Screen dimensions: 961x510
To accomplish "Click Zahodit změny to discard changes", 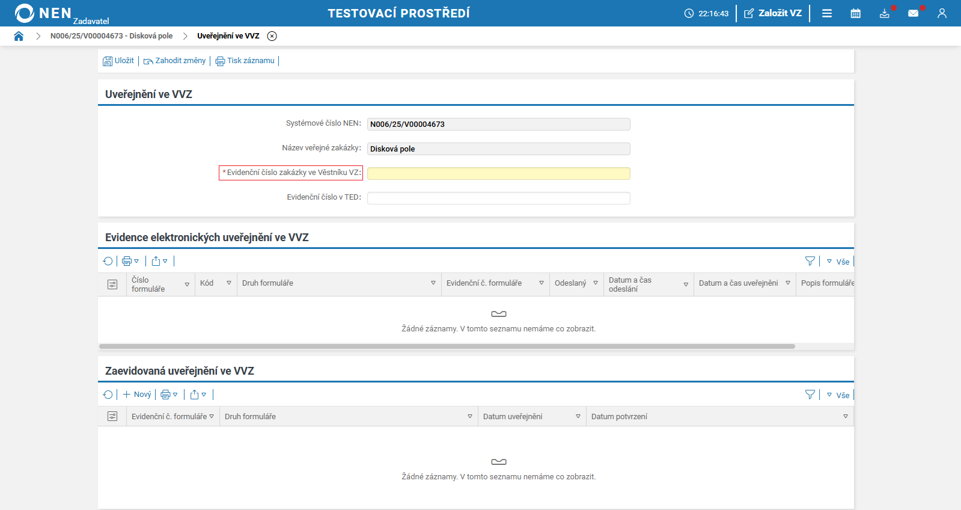I will point(174,61).
